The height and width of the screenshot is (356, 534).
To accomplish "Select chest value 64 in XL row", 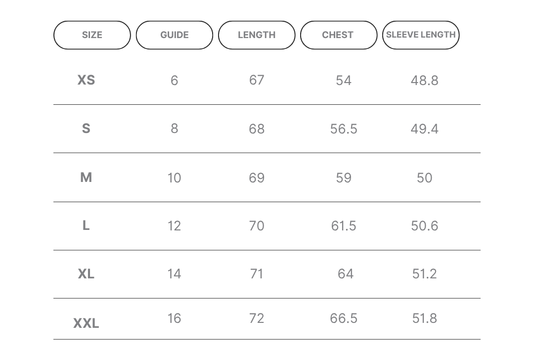I will point(346,274).
